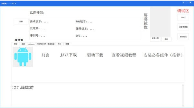The width and height of the screenshot is (194, 108).
Task: Click the 复制代码 copy code button
Action: click(x=183, y=37)
